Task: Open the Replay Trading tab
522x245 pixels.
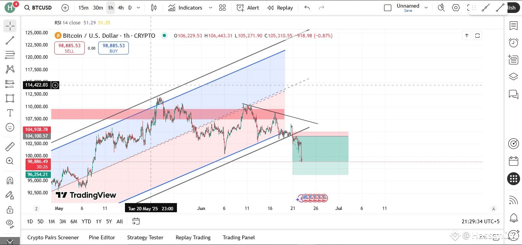Action: [193, 237]
